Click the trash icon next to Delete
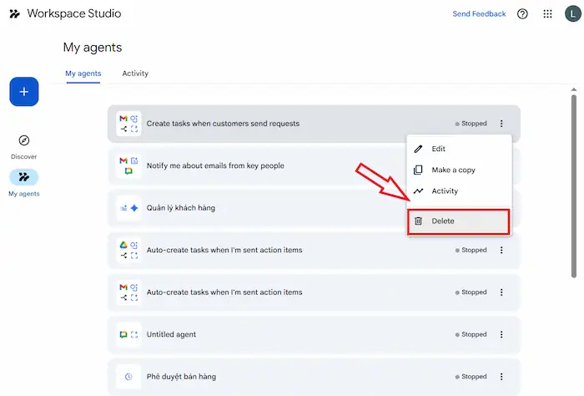The image size is (584, 396). (419, 221)
